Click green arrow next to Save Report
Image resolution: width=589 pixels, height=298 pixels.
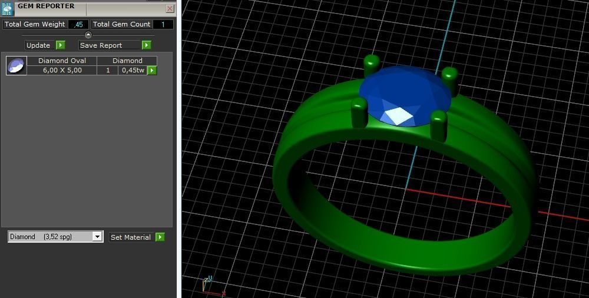click(147, 45)
